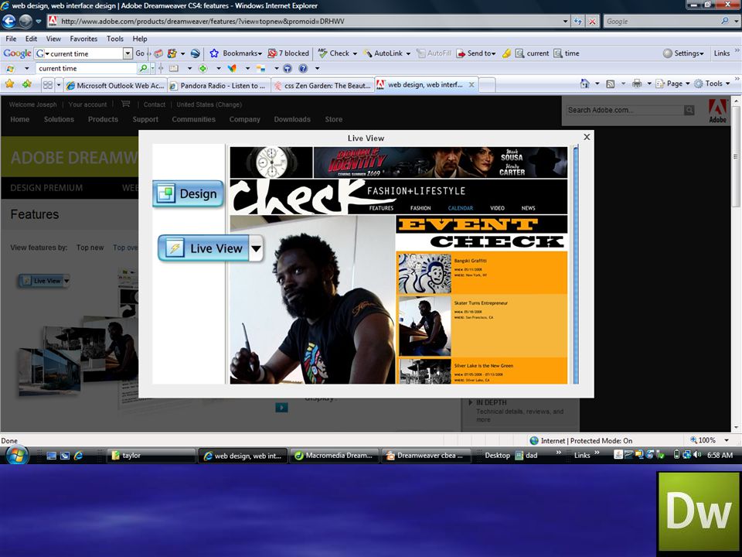Click the green plus icon in Live toolbar

(203, 69)
